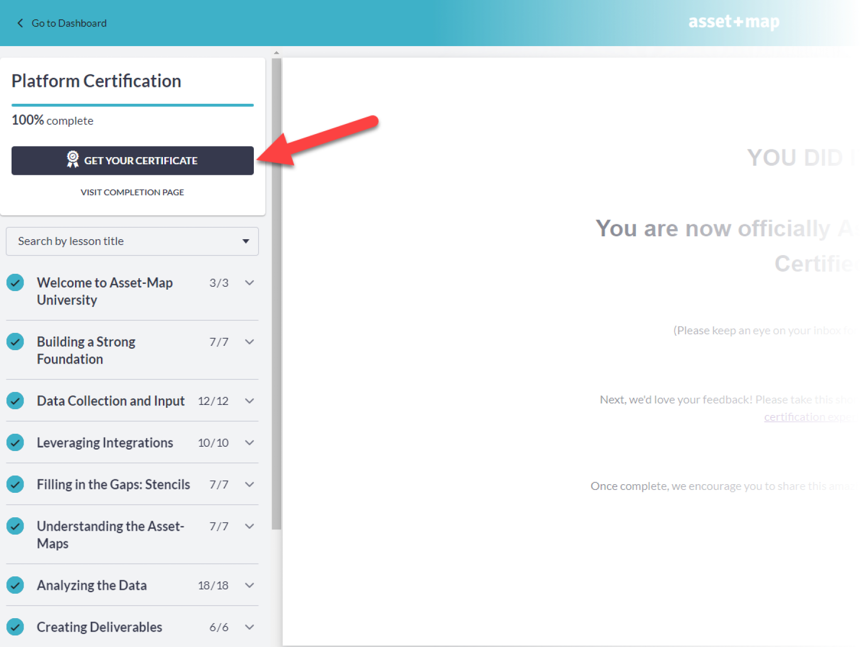Expand the Understanding the Asset-Maps chapter
861x647 pixels.
tap(250, 526)
